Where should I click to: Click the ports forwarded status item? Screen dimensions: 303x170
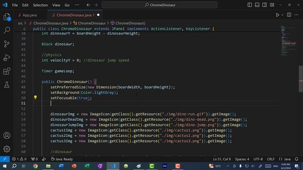[35, 159]
